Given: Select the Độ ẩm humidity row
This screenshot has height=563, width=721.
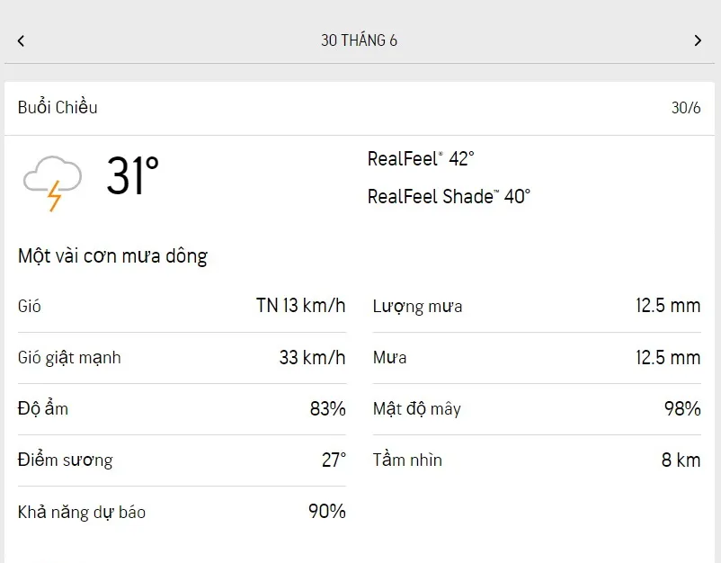Looking at the screenshot, I should 182,408.
